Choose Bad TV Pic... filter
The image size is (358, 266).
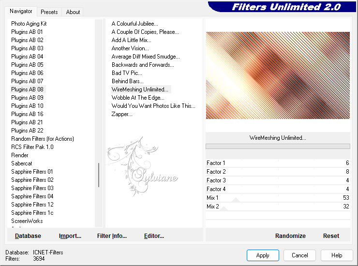(x=127, y=73)
